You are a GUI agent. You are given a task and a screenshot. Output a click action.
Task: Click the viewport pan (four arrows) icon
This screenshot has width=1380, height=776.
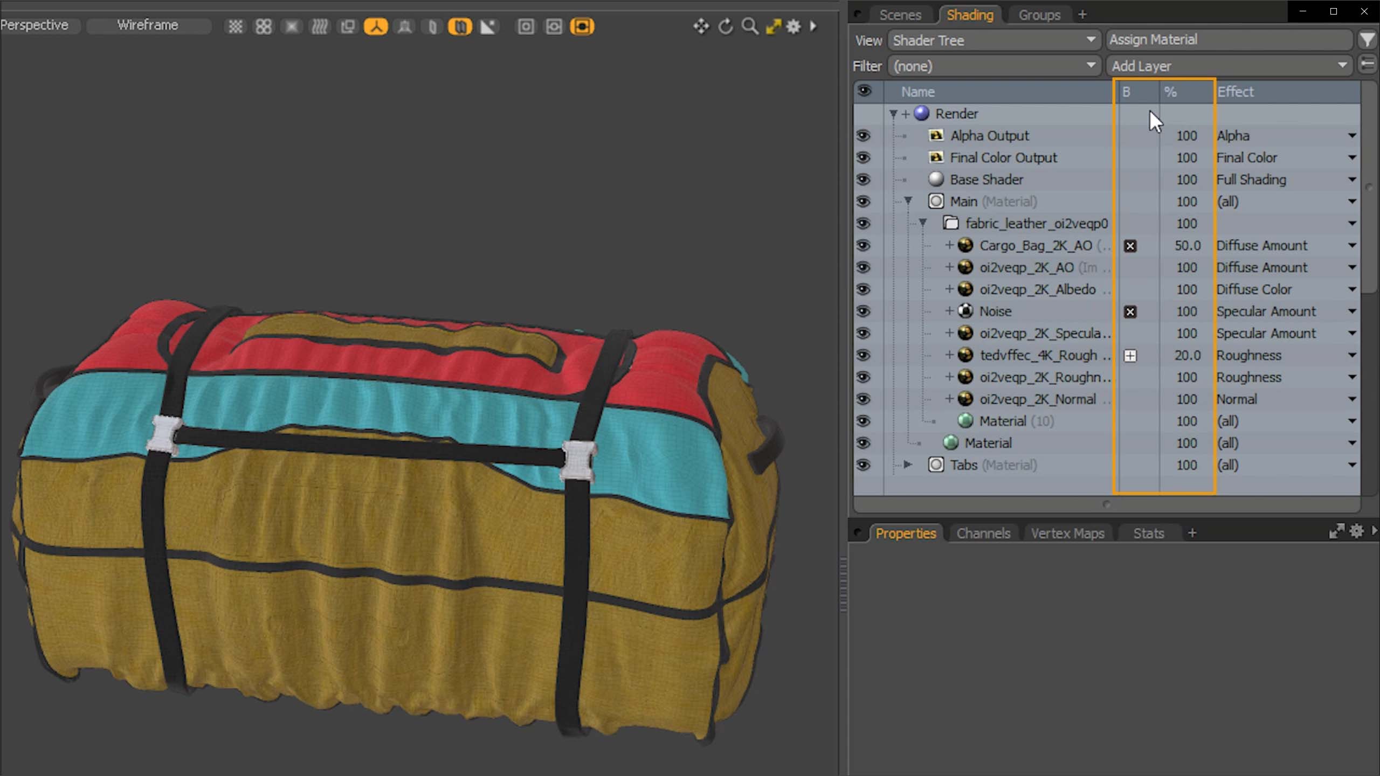701,26
